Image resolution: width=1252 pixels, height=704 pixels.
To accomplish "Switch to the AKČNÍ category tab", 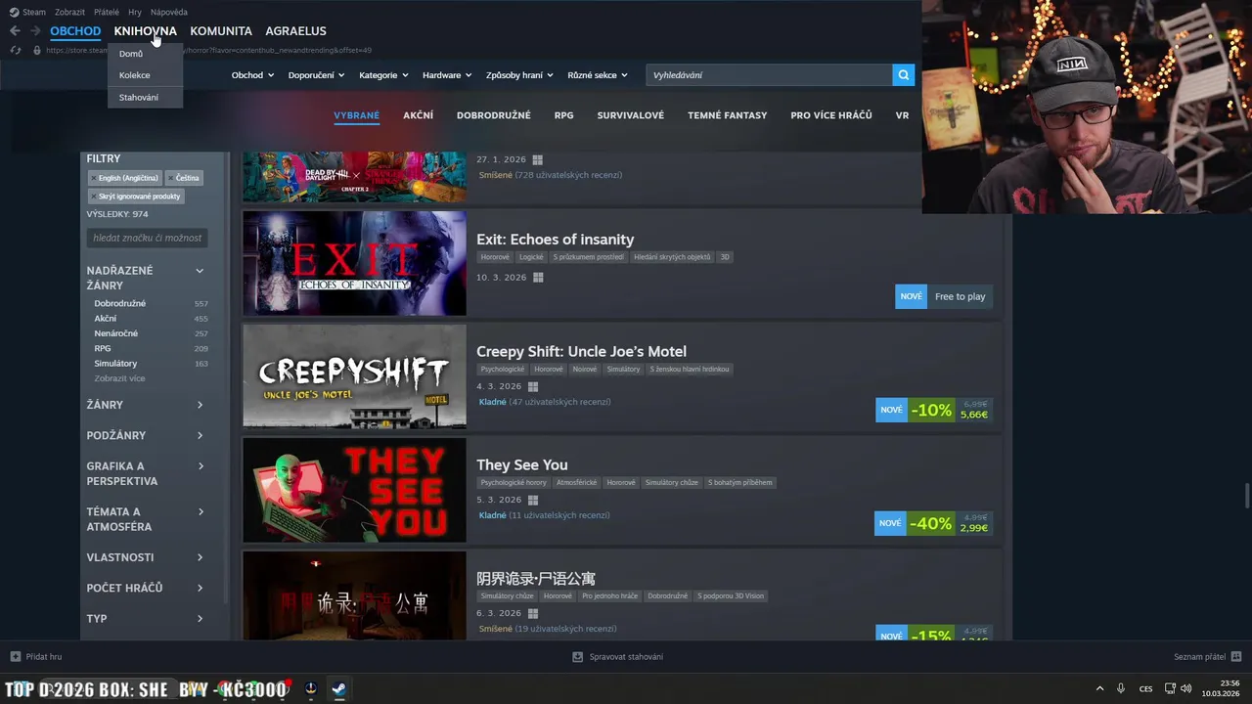I will pyautogui.click(x=418, y=115).
